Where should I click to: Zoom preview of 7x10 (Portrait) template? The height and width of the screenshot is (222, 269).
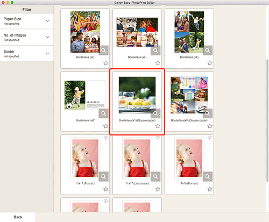click(208, 176)
